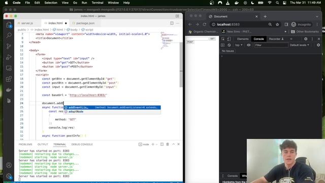
Task: Switch to package.json editor tab
Action: click(x=85, y=23)
